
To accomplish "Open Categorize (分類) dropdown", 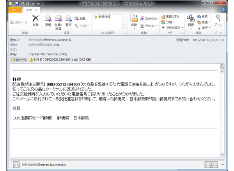I will pyautogui.click(x=168, y=22).
